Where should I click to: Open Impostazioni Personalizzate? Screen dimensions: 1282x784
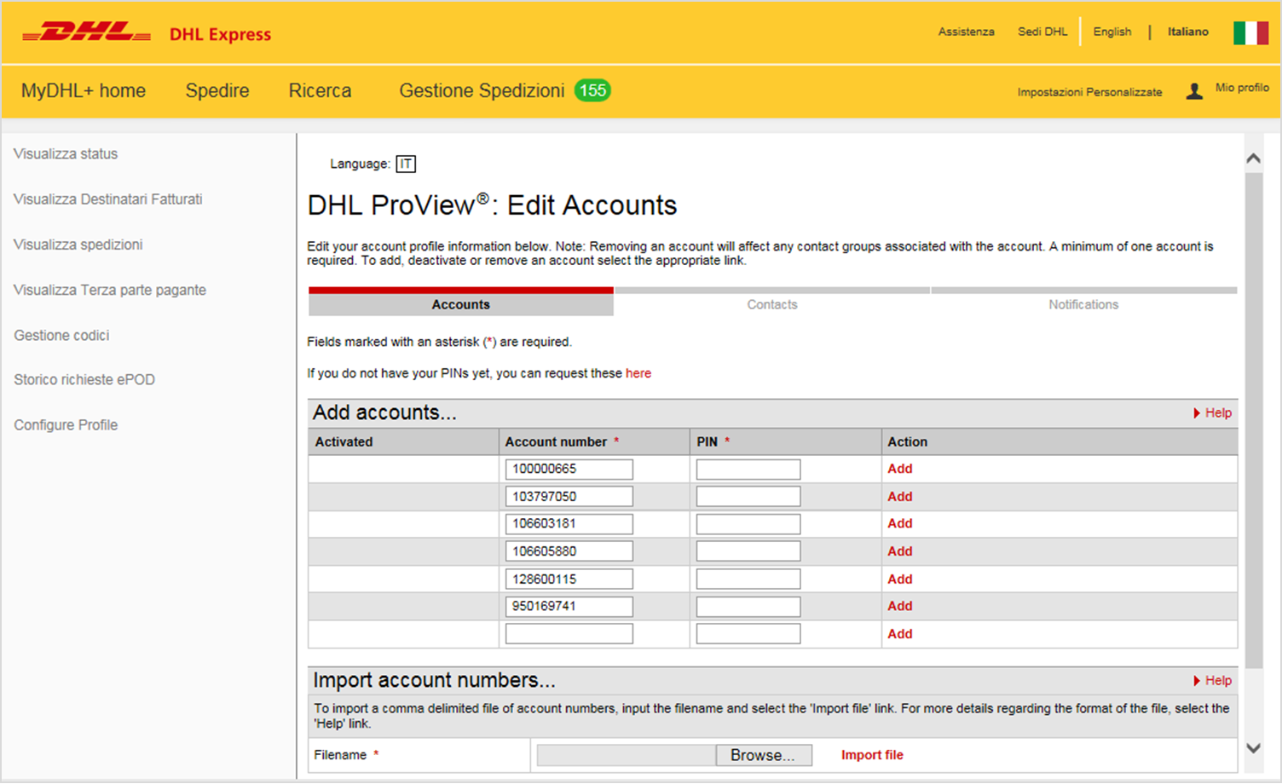[1089, 92]
